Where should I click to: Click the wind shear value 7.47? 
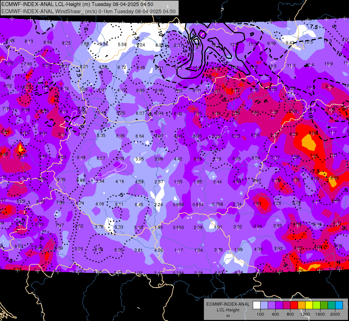point(60,225)
